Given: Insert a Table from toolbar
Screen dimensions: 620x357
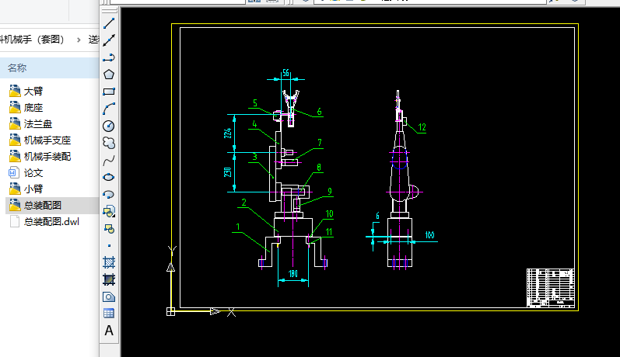Looking at the screenshot, I should (x=109, y=314).
